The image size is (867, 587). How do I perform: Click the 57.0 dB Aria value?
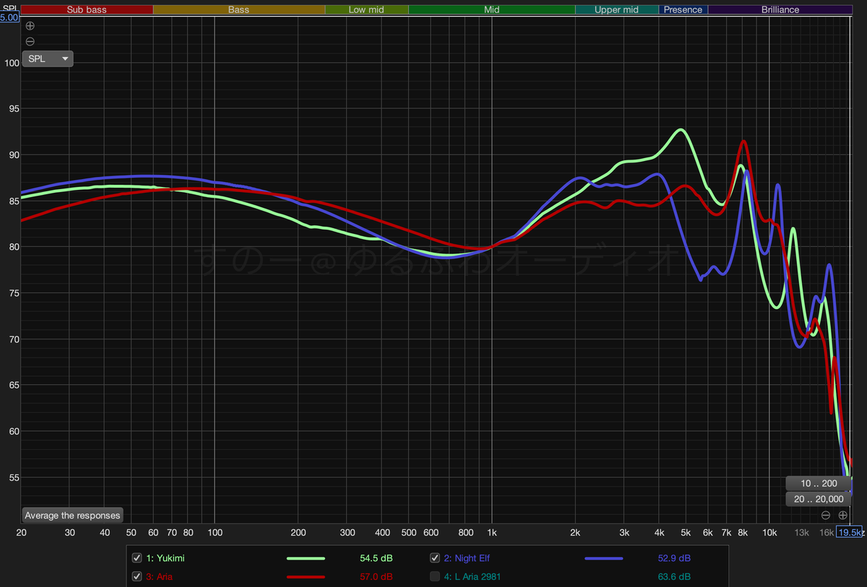pos(376,576)
